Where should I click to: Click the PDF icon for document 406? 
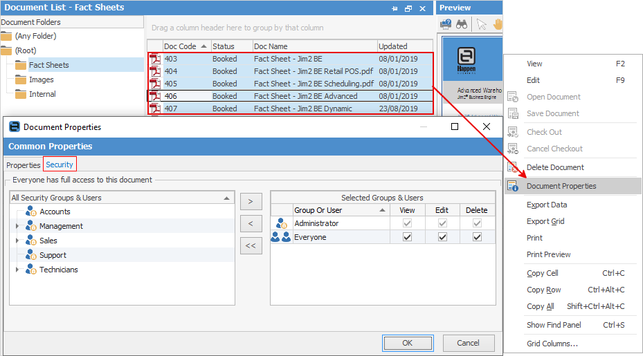[155, 96]
